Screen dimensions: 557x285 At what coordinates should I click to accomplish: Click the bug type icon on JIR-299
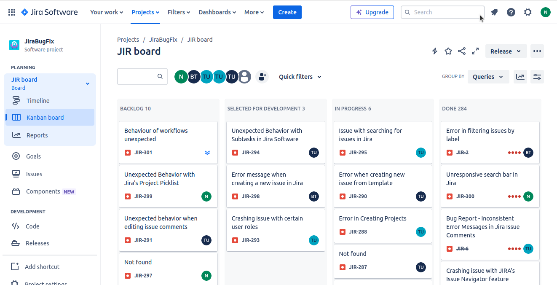click(128, 196)
